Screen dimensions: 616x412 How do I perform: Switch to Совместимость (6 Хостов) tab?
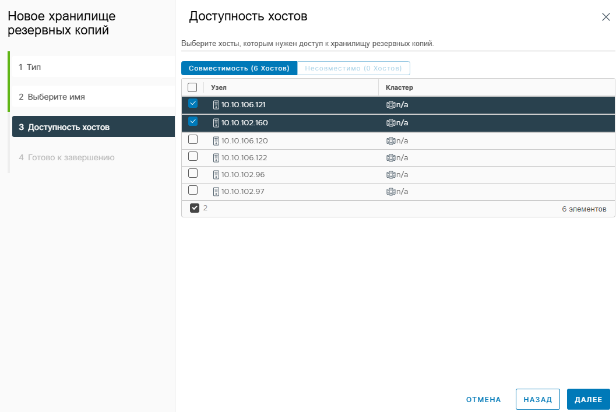[240, 68]
